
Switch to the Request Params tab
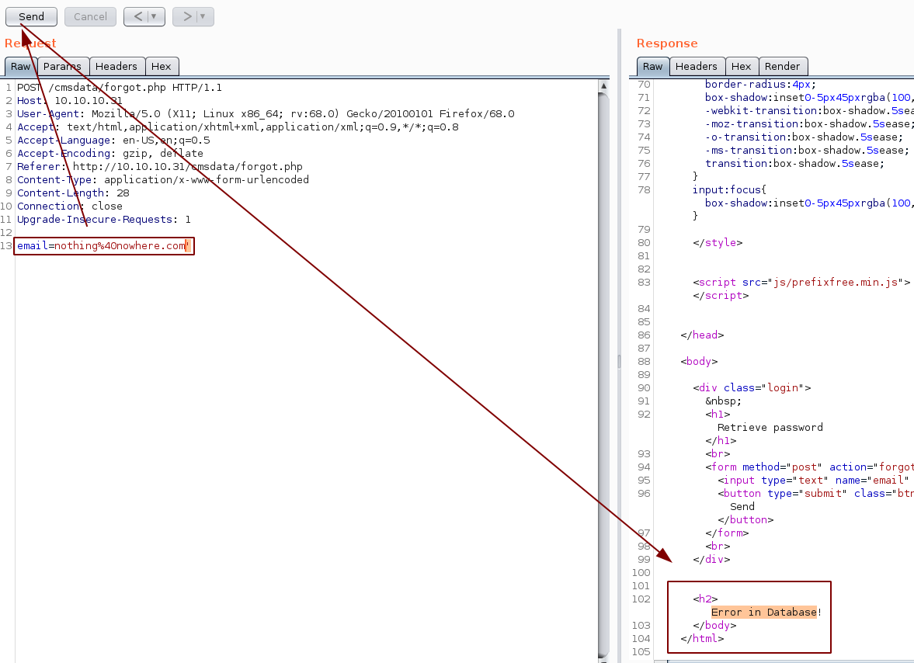pyautogui.click(x=63, y=67)
